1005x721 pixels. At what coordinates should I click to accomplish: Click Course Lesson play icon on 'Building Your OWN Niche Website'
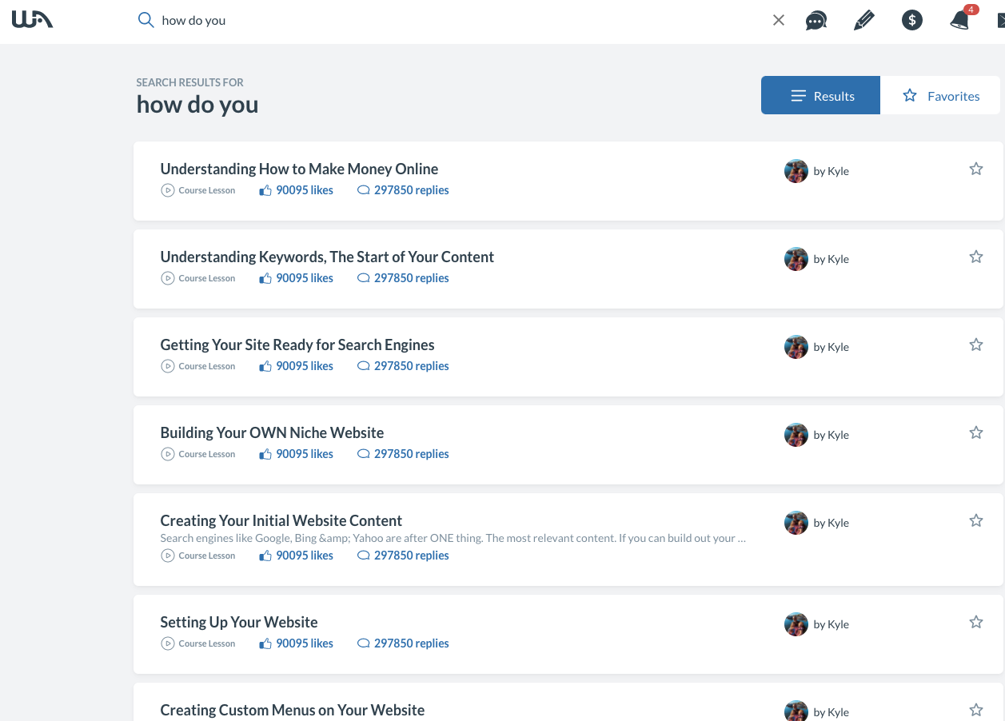tap(167, 454)
